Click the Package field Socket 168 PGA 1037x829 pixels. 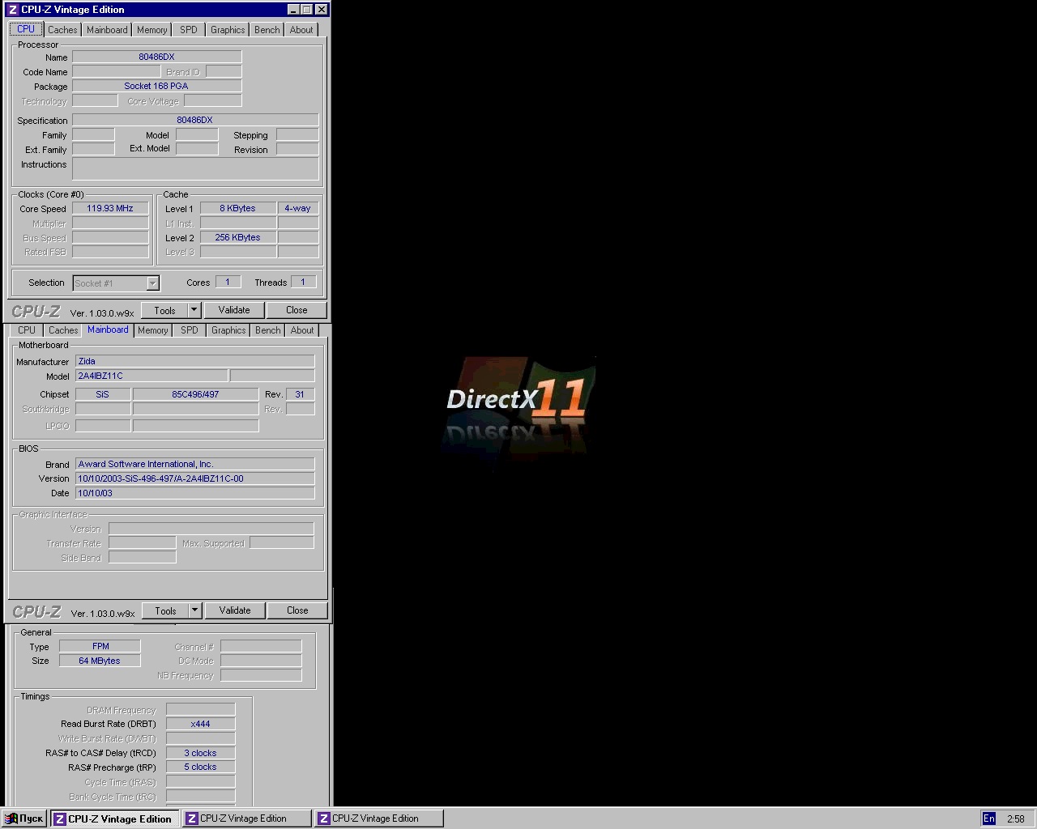pos(156,86)
